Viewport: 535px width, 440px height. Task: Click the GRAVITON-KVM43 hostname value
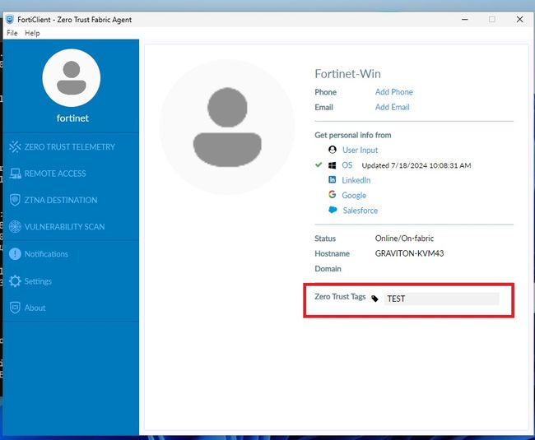[409, 253]
